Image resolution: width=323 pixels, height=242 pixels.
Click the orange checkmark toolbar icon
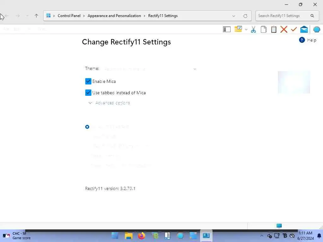point(294,29)
